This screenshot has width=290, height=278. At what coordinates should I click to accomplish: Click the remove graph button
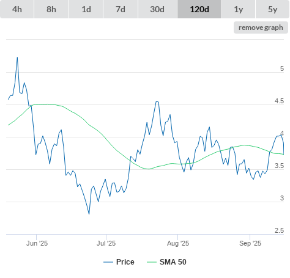coord(261,27)
